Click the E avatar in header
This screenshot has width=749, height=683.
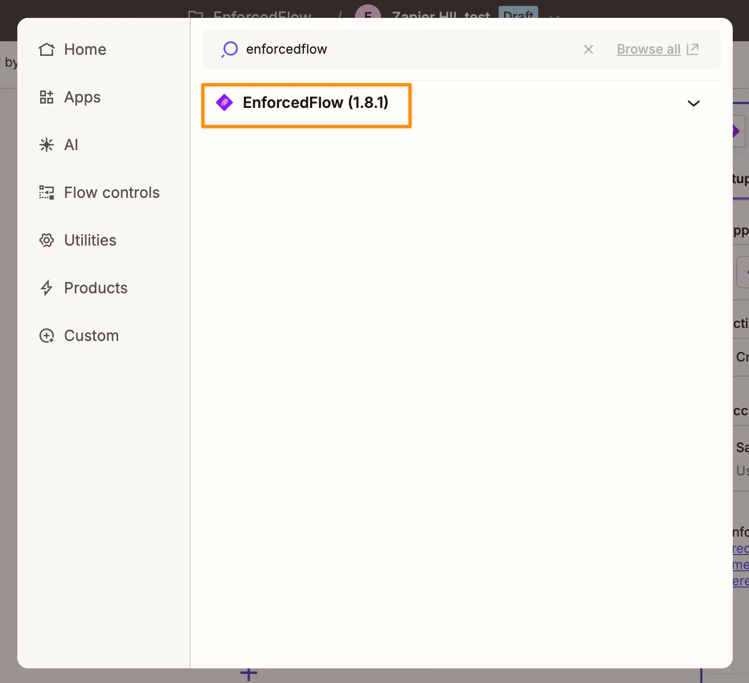point(368,13)
